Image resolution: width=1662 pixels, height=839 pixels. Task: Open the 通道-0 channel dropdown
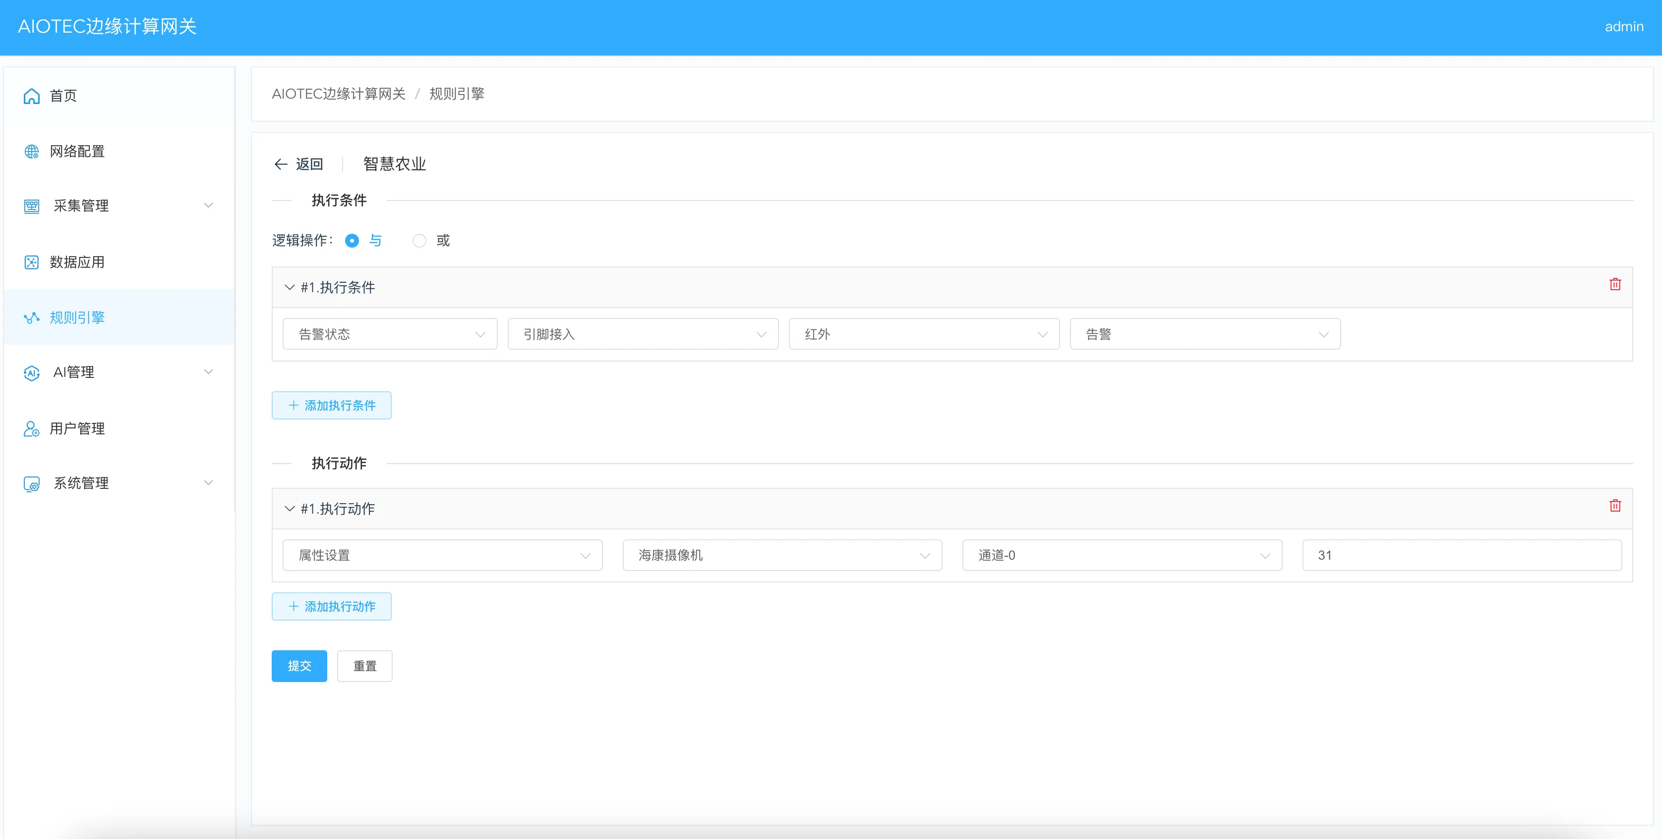tap(1122, 556)
